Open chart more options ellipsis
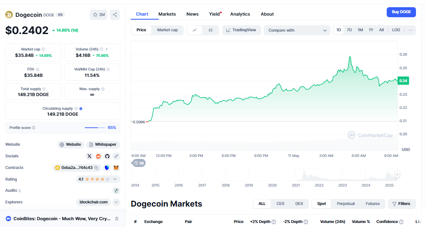 [410, 30]
